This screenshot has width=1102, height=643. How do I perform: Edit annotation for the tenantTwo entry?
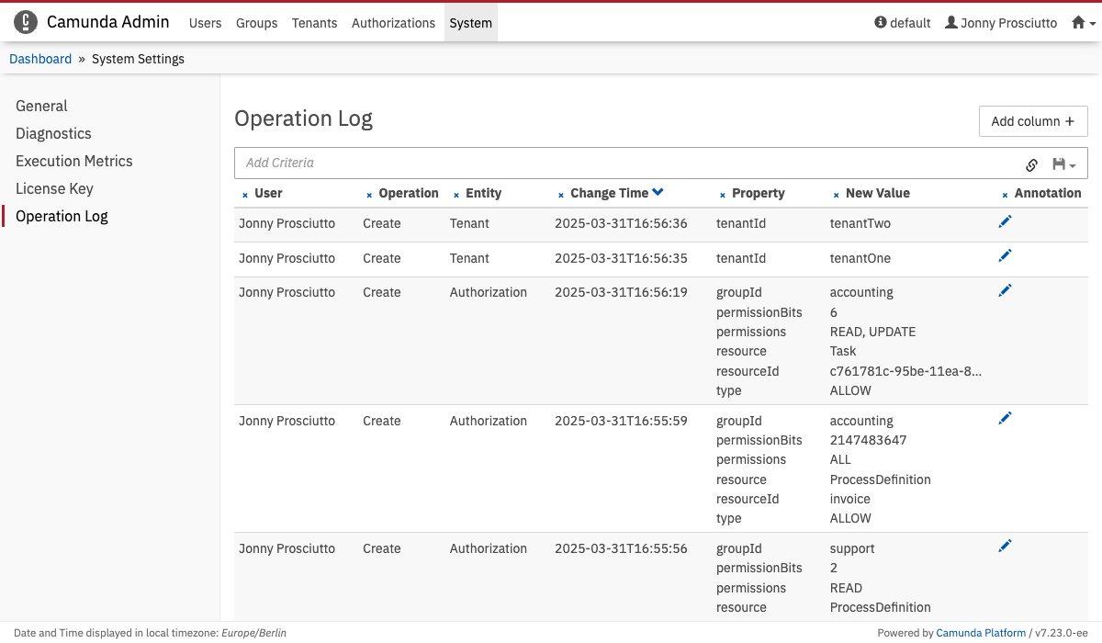click(1005, 221)
